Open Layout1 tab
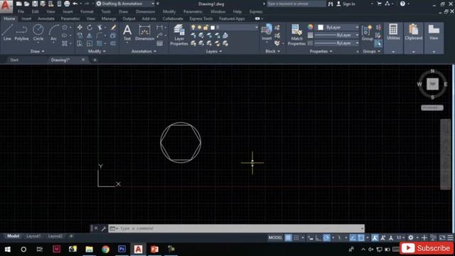The image size is (455, 256). (x=33, y=236)
